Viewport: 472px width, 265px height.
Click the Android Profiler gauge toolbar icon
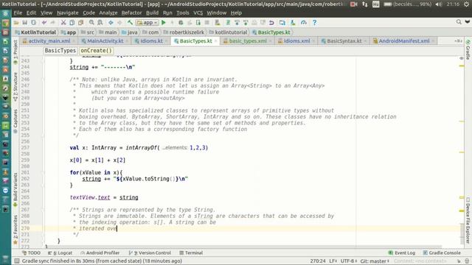click(x=303, y=23)
